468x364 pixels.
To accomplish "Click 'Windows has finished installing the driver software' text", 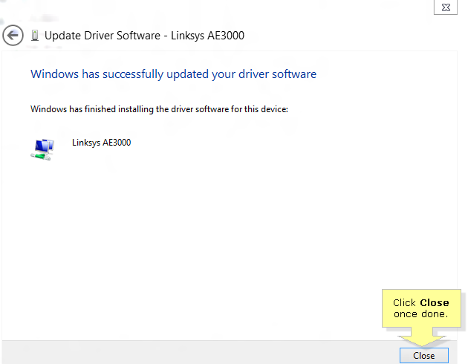I will pyautogui.click(x=159, y=109).
